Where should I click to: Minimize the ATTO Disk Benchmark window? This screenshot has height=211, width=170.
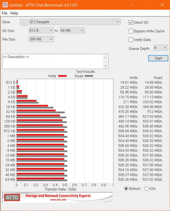pos(132,5)
